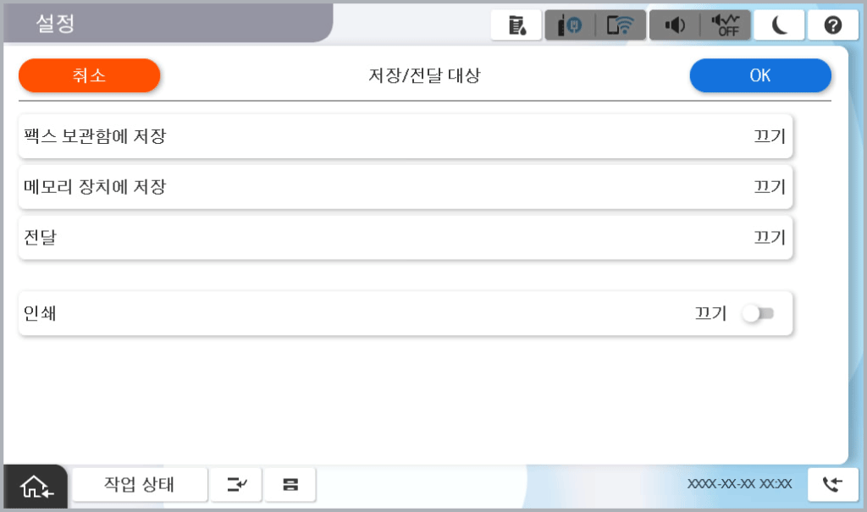Image resolution: width=867 pixels, height=512 pixels.
Task: Tap the speaker volume icon
Action: [x=675, y=25]
